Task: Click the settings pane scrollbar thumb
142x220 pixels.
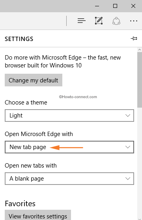Action: 140,80
